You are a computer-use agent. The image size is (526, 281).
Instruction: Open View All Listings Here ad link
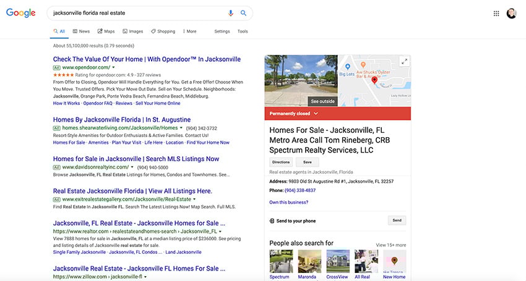[x=132, y=191]
